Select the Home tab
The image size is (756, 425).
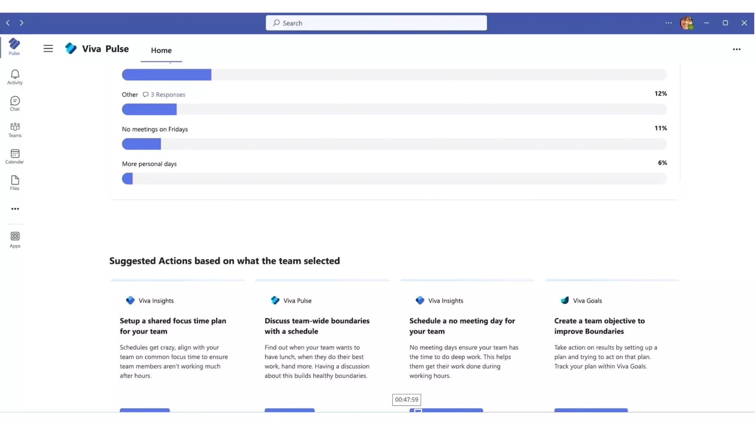coord(161,50)
